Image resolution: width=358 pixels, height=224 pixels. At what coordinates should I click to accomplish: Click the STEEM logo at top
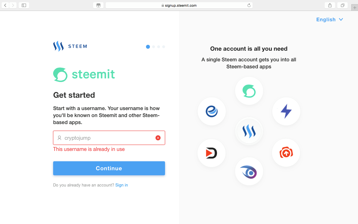click(x=70, y=46)
